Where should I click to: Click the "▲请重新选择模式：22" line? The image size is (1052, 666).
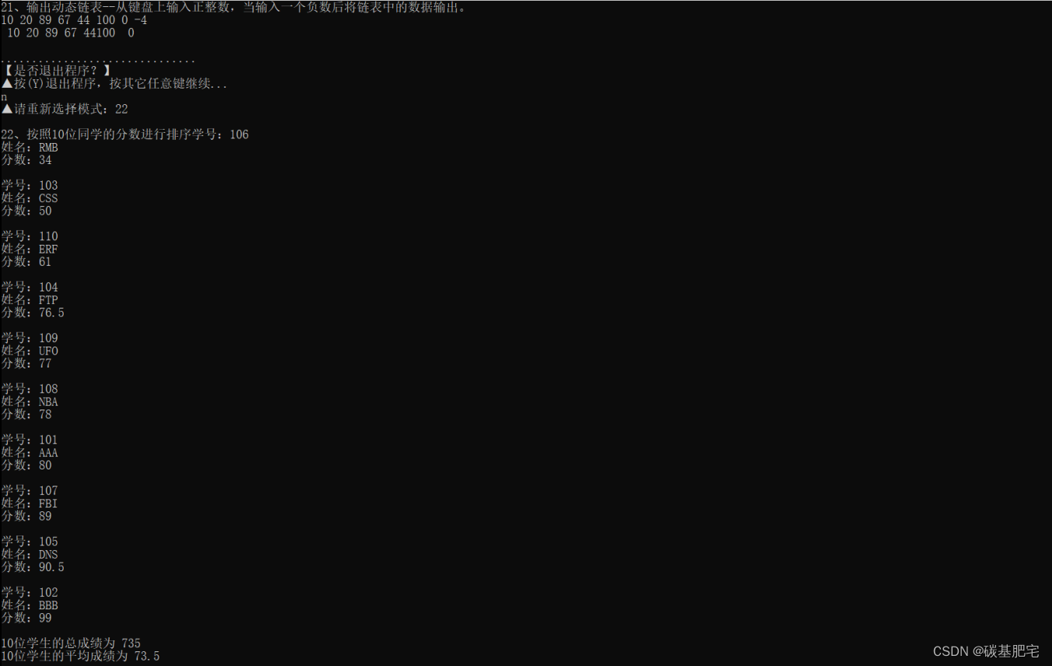[64, 110]
